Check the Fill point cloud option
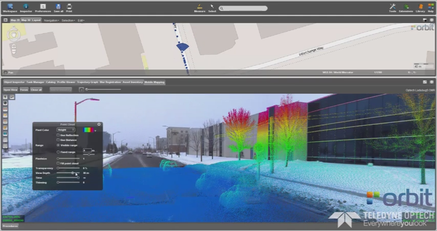Image resolution: width=437 pixels, height=231 pixels. (x=58, y=164)
